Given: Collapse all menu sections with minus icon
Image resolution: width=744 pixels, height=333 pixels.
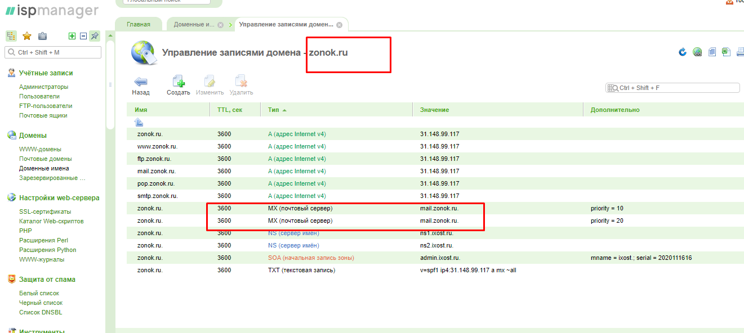Looking at the screenshot, I should point(83,36).
